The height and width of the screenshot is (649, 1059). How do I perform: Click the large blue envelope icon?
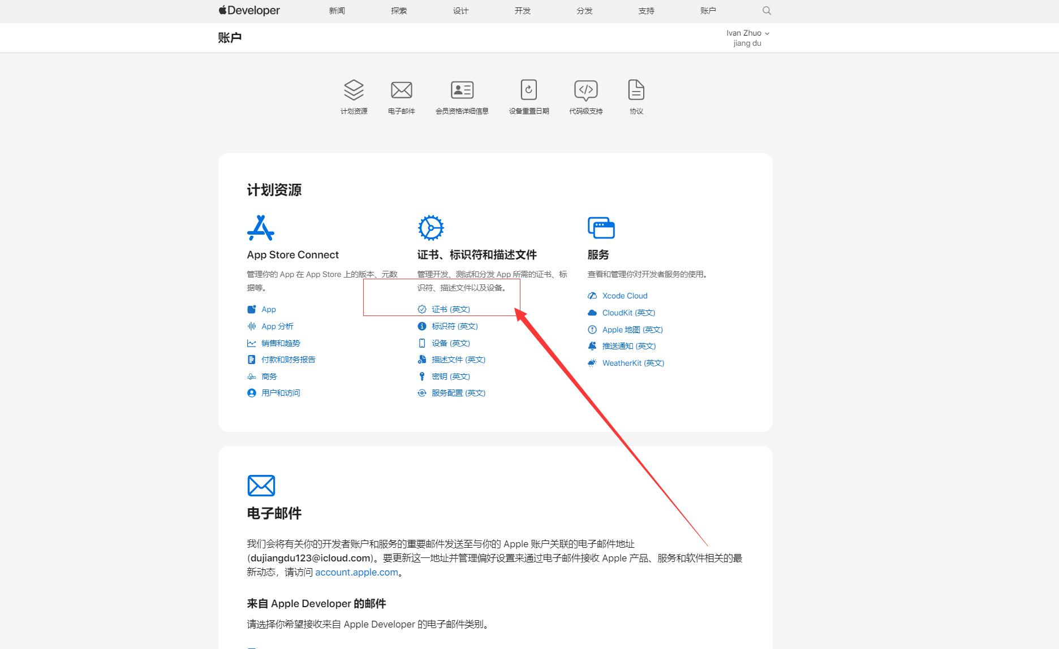point(261,486)
